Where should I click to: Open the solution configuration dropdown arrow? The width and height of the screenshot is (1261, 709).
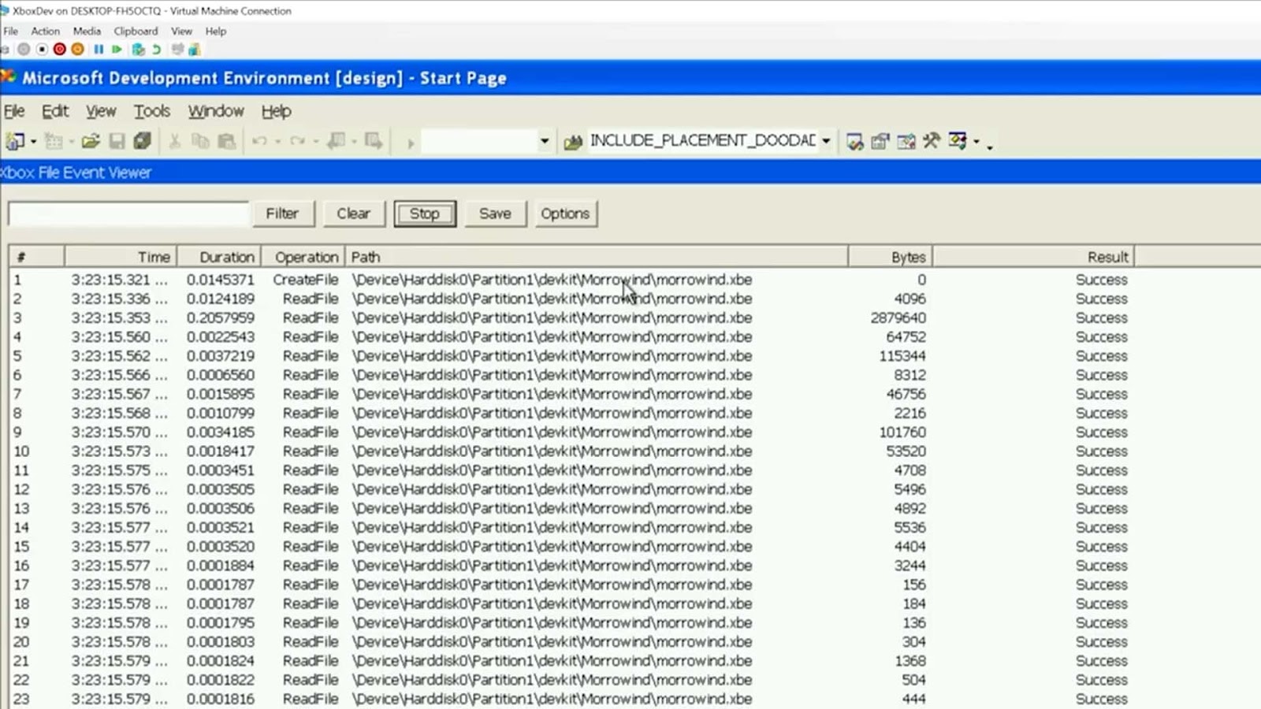(544, 142)
